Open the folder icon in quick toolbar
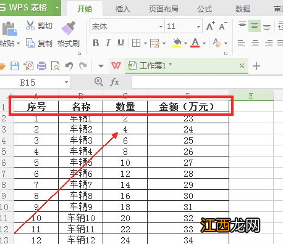 2,66
